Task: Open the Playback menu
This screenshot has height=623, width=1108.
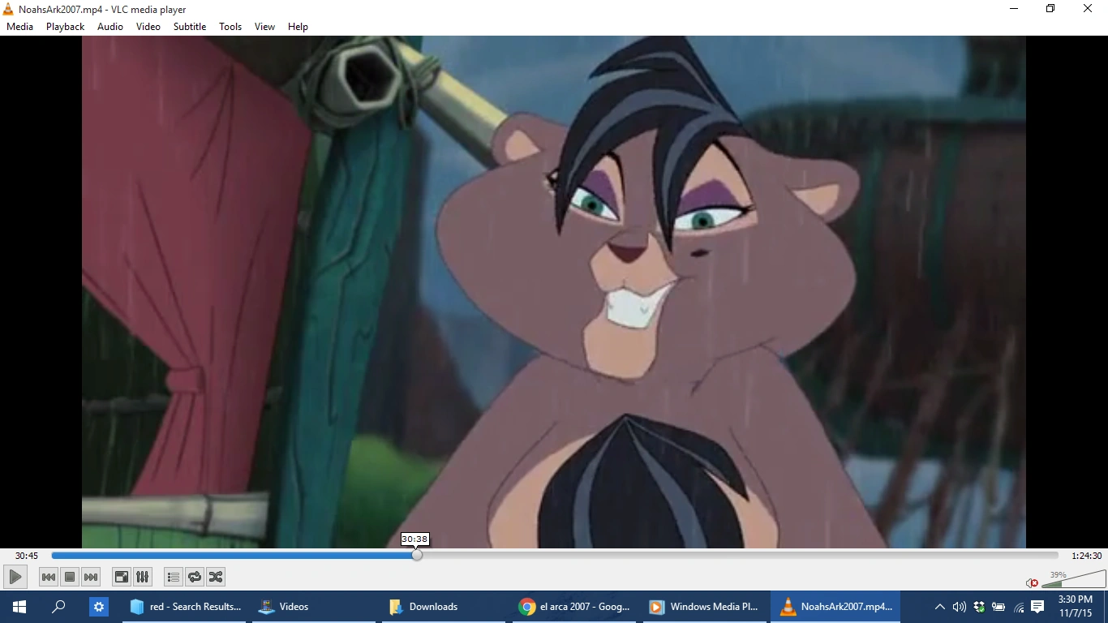Action: [x=65, y=27]
